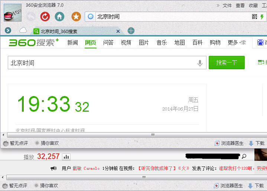Open 下载 in back window status bar

coord(256,185)
